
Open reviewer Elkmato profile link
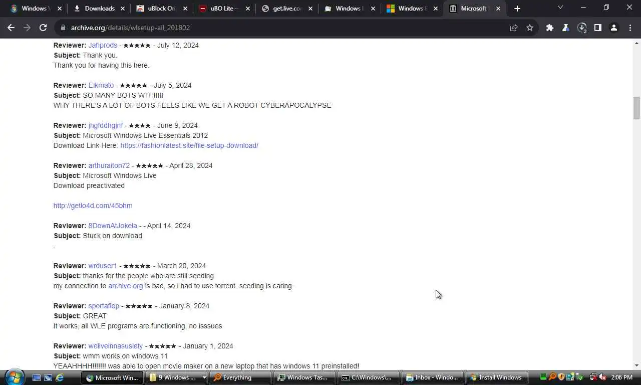click(101, 85)
